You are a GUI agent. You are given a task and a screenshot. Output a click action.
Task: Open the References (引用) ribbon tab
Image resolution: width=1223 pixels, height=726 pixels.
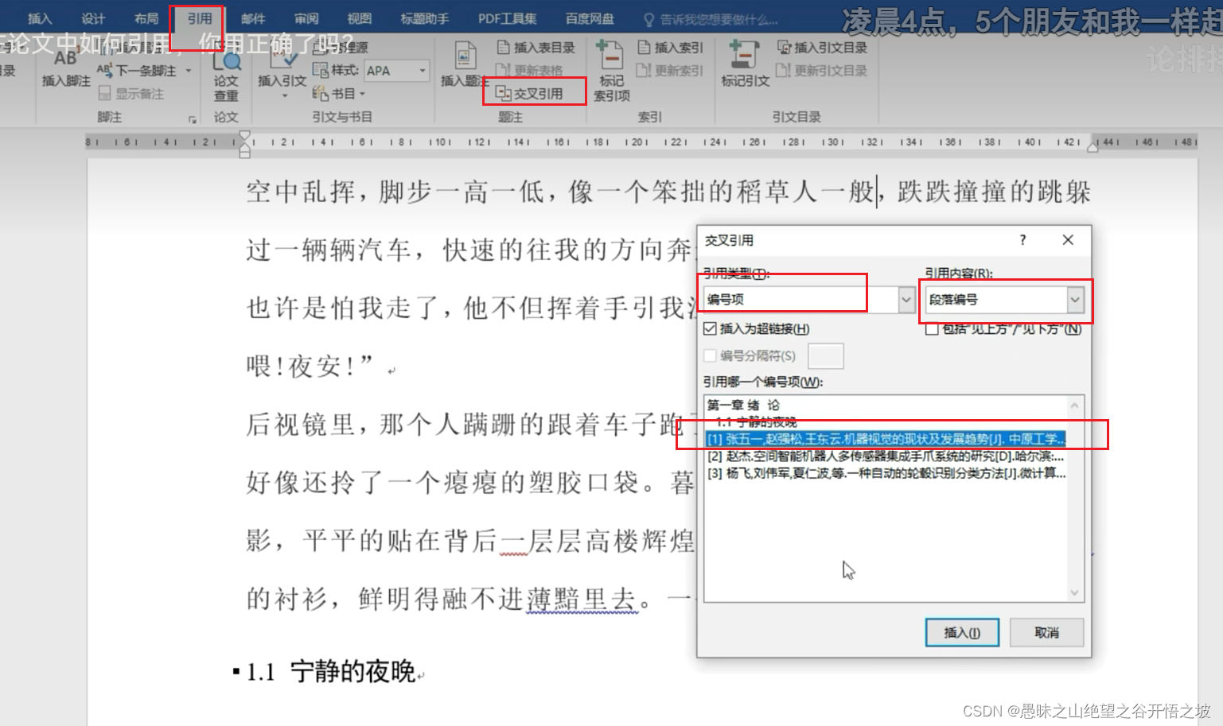pyautogui.click(x=199, y=18)
